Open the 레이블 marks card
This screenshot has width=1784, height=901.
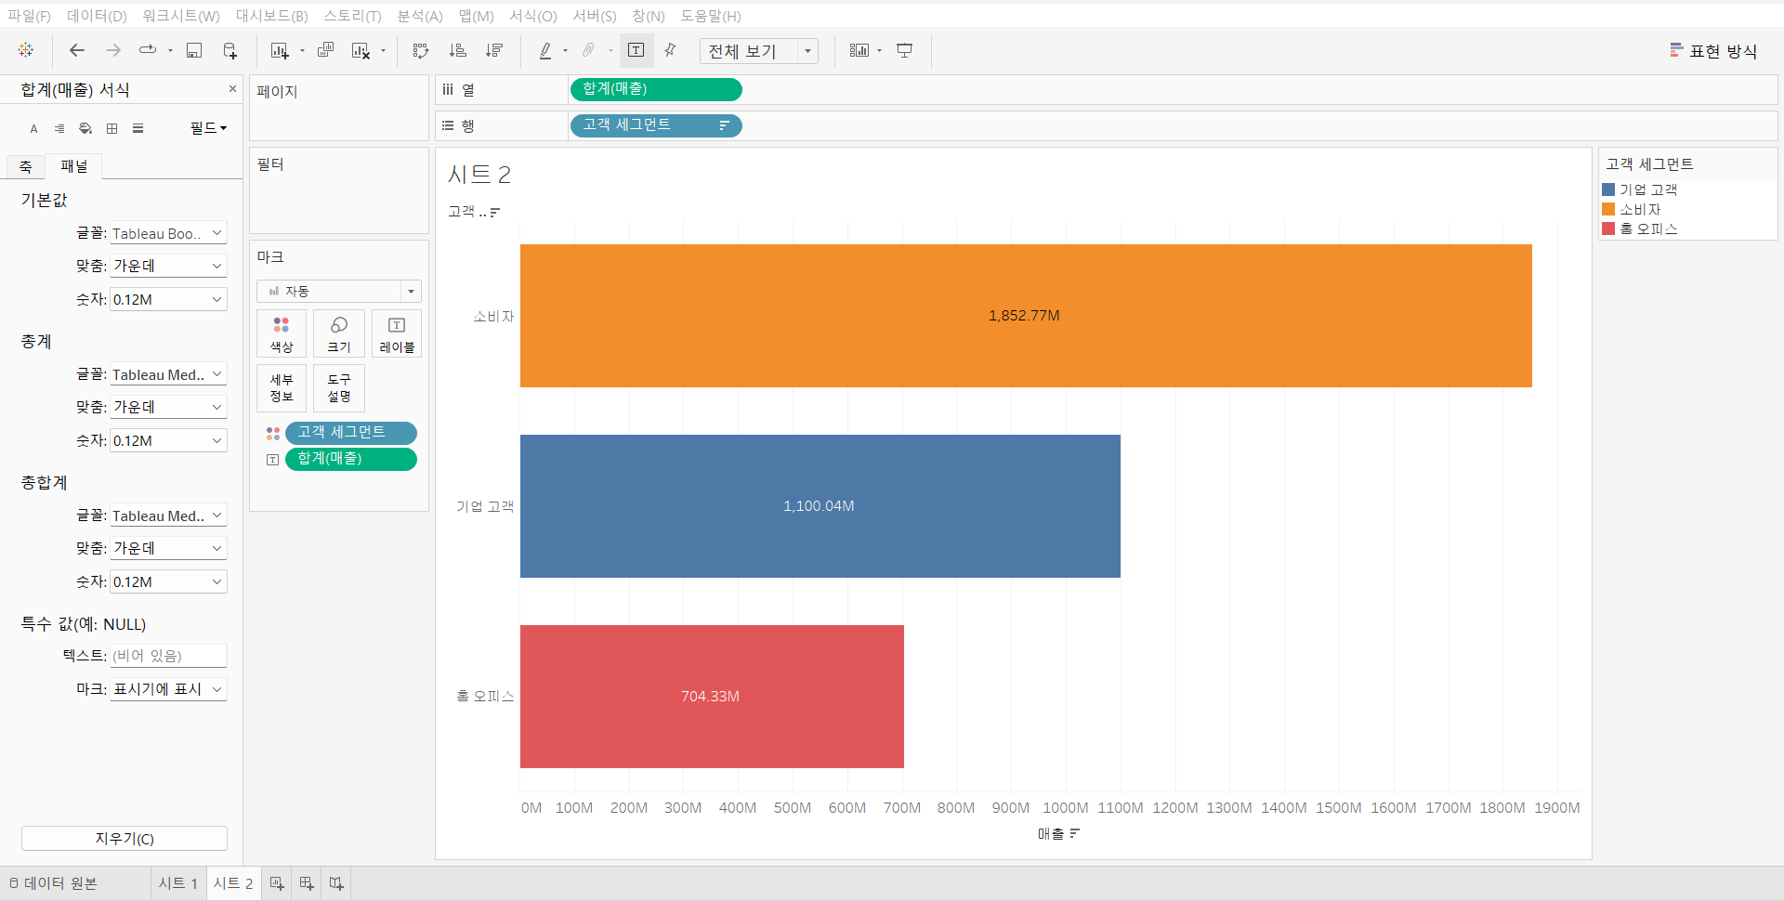[x=397, y=334]
